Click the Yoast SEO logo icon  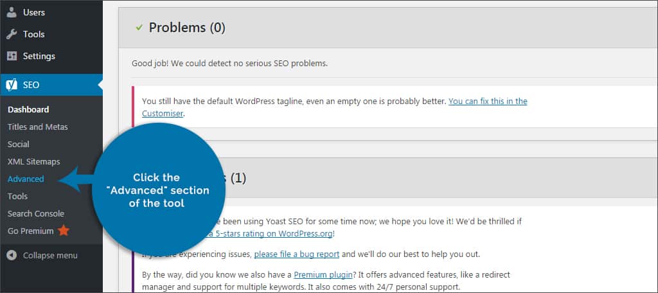pos(12,84)
